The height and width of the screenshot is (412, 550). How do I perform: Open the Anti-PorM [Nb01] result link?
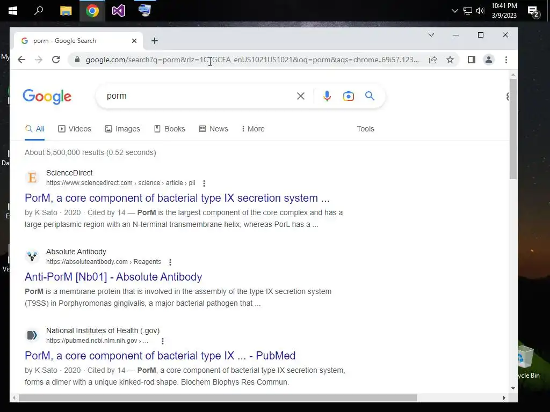pos(113,277)
